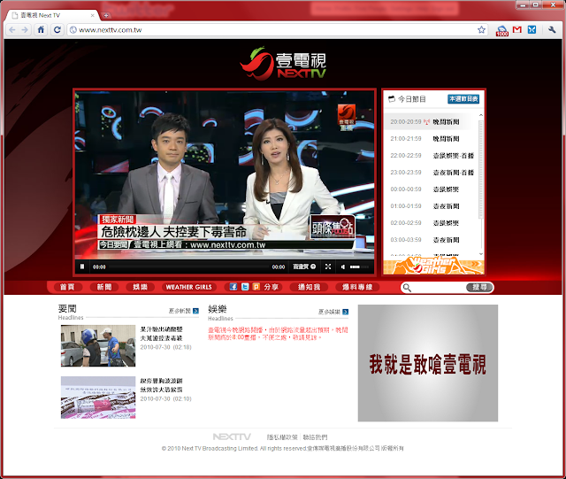Open the Weather Girls banner
566x479 pixels.
pyautogui.click(x=433, y=267)
